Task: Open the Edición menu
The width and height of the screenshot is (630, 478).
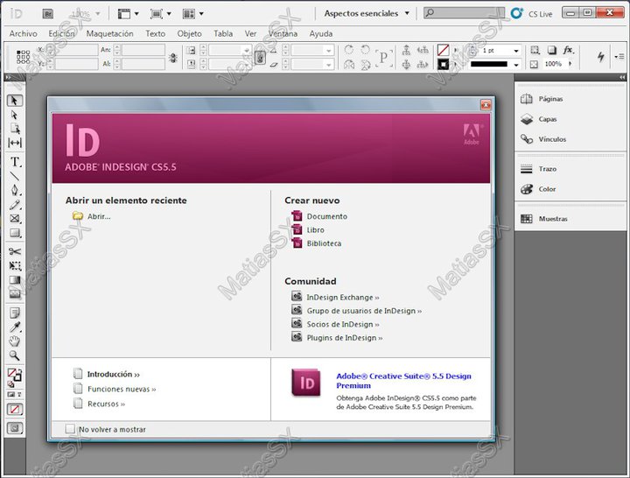Action: point(61,34)
